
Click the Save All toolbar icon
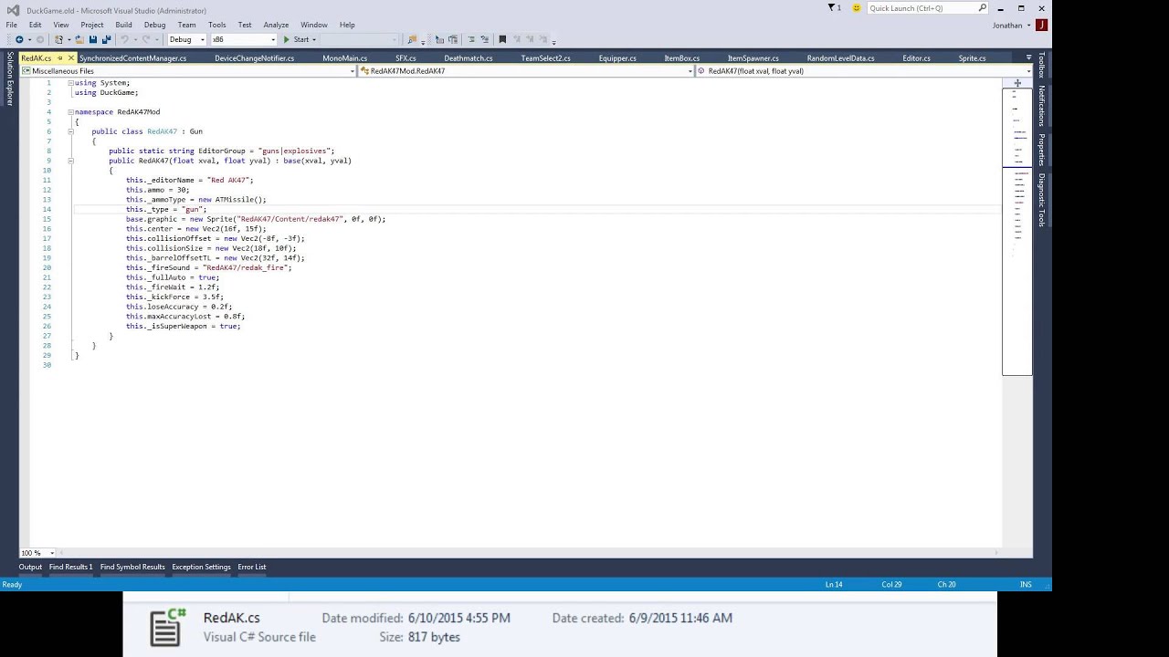[x=106, y=39]
